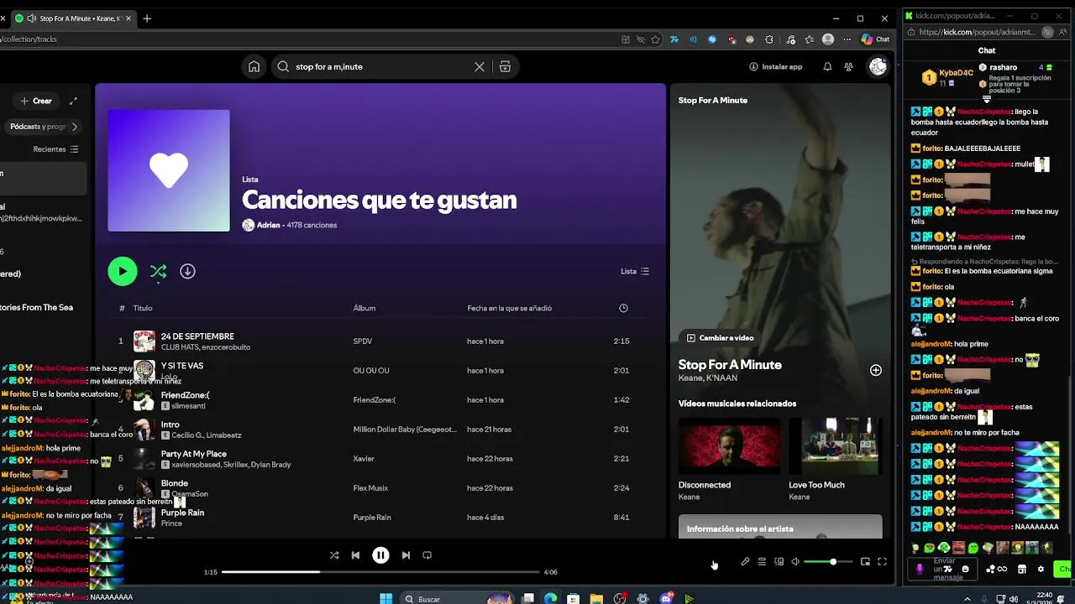Image resolution: width=1075 pixels, height=604 pixels.
Task: Open connect to a device icon
Action: click(x=779, y=562)
